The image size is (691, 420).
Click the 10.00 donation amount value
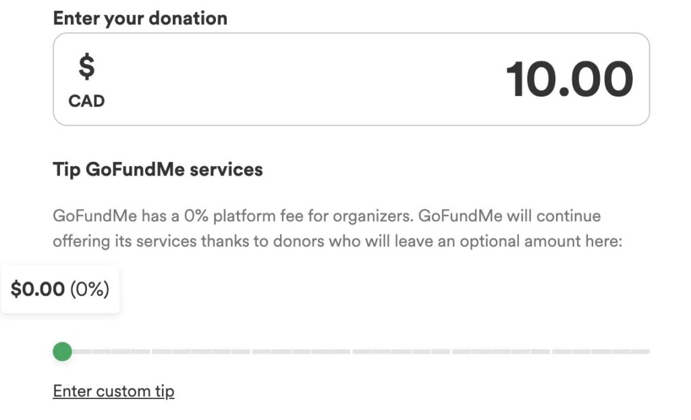(569, 80)
